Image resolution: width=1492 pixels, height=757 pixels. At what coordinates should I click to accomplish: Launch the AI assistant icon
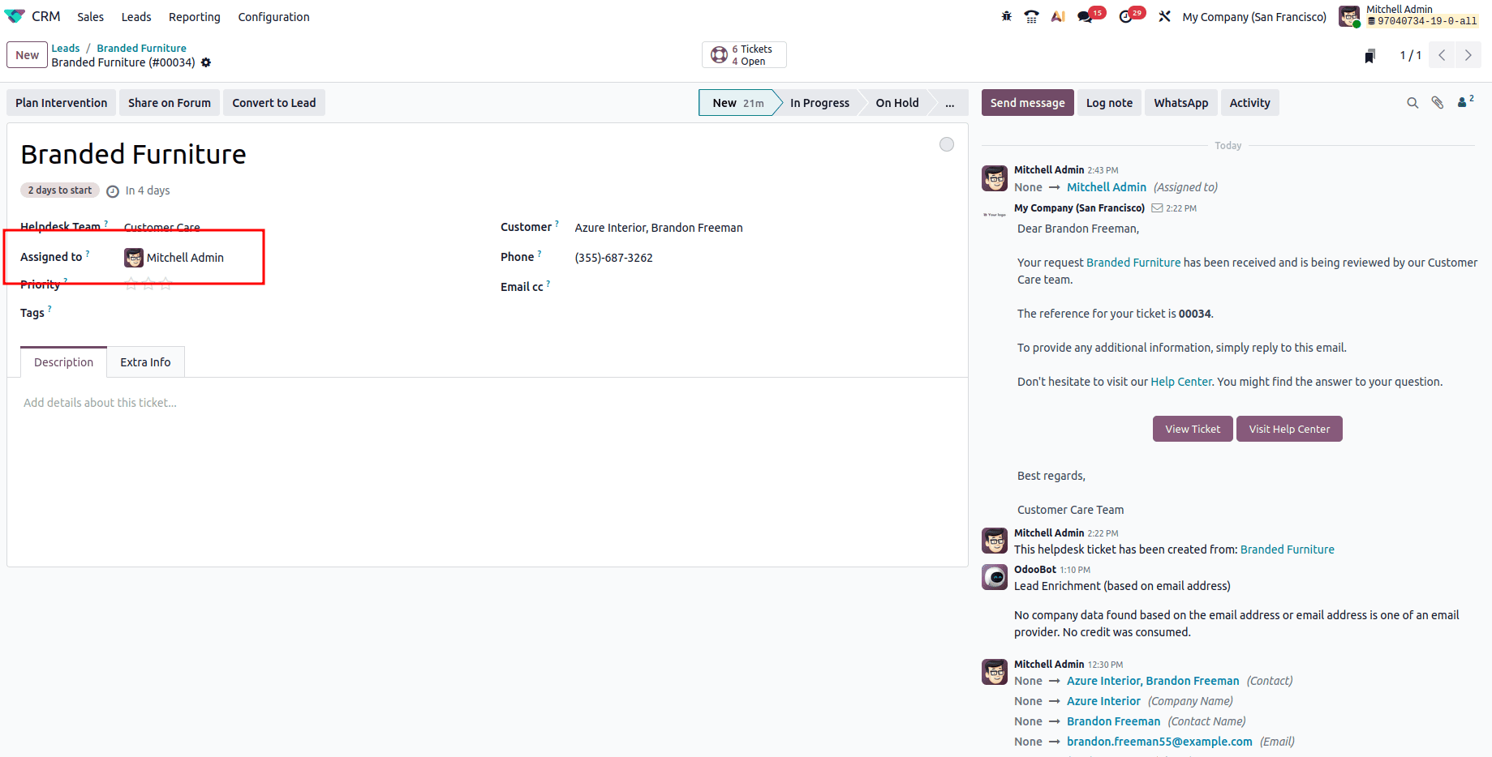click(x=1057, y=16)
